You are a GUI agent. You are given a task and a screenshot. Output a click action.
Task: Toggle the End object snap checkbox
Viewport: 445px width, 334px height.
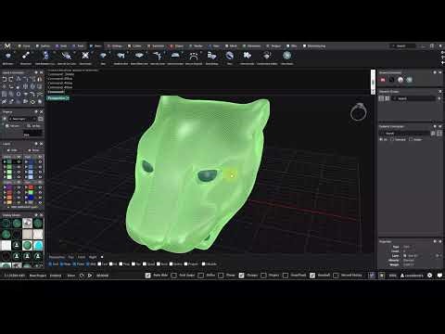click(x=50, y=263)
